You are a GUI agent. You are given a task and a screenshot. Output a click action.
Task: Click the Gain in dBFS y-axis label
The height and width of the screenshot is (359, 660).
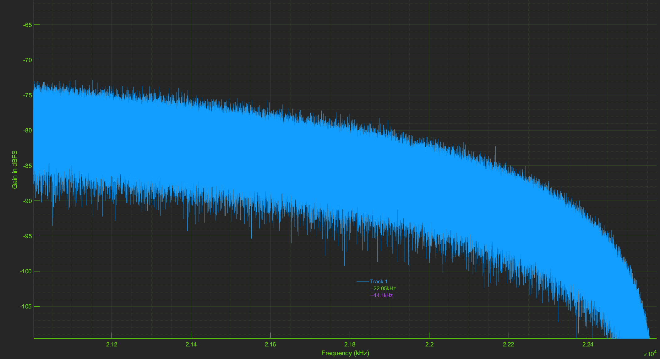(x=15, y=169)
